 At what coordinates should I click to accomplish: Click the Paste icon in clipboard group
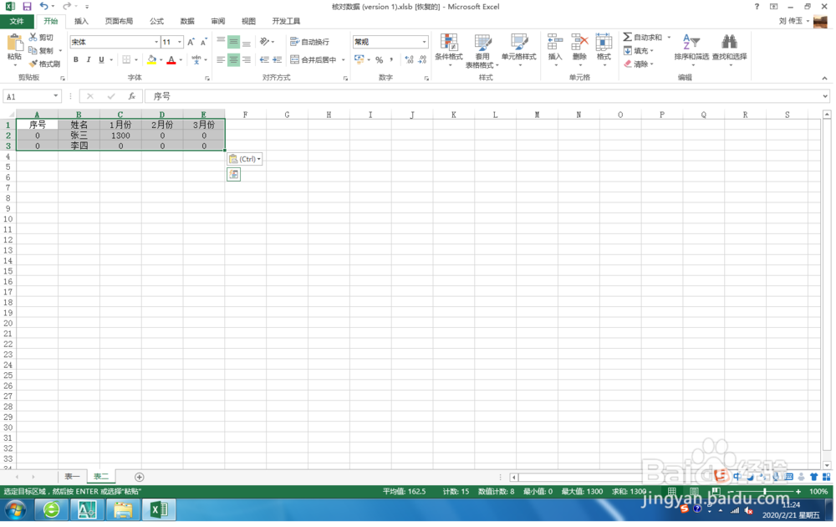click(14, 43)
